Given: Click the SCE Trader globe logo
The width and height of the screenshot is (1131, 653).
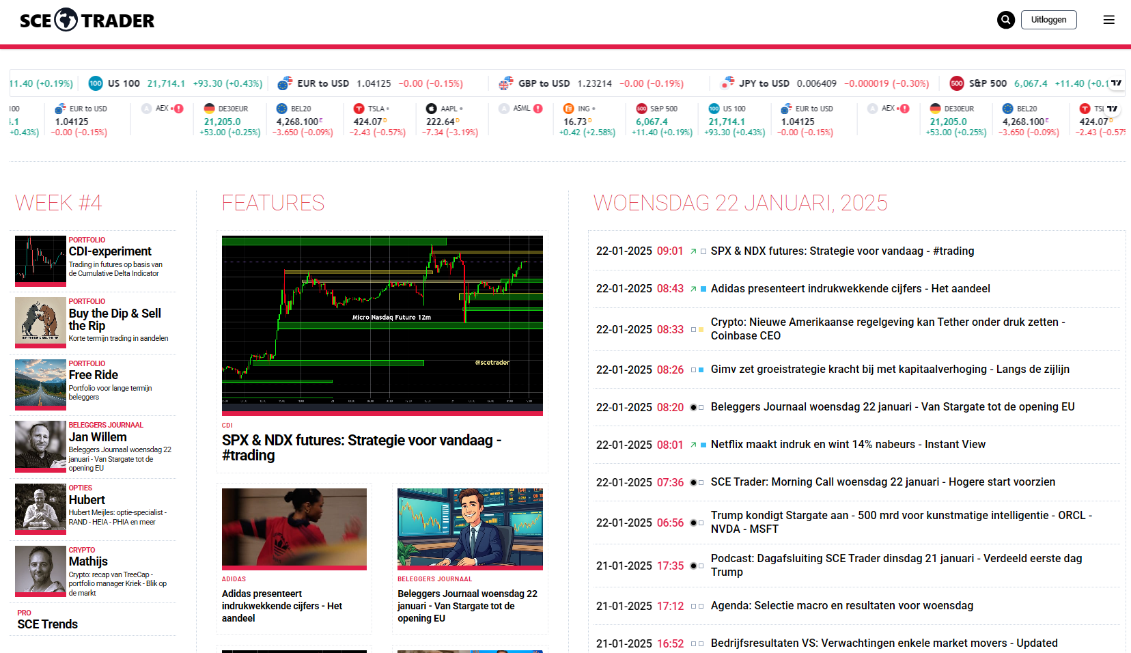Looking at the screenshot, I should [x=66, y=20].
